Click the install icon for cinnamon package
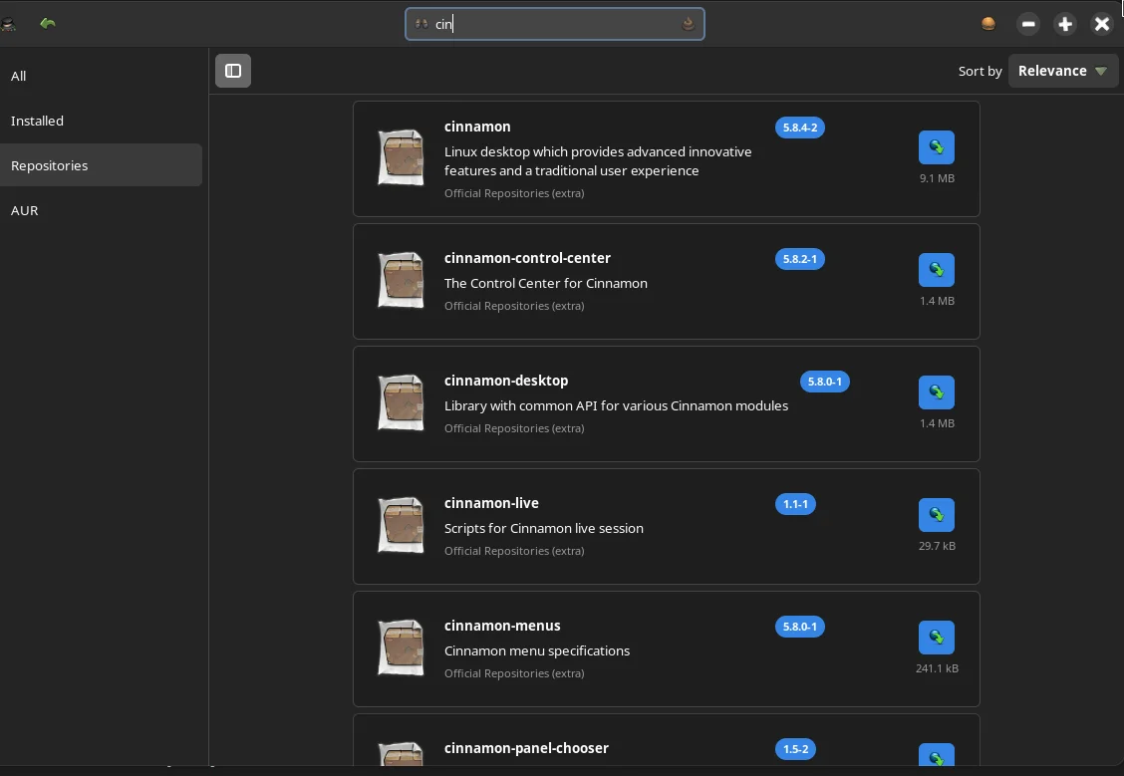 (x=937, y=146)
